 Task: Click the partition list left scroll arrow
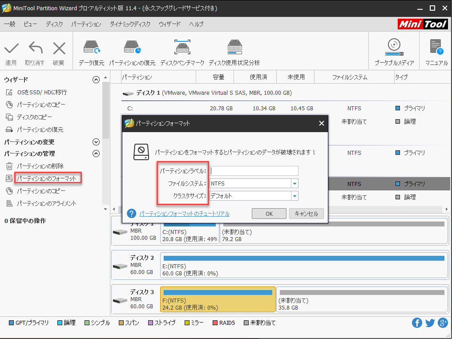point(114,209)
